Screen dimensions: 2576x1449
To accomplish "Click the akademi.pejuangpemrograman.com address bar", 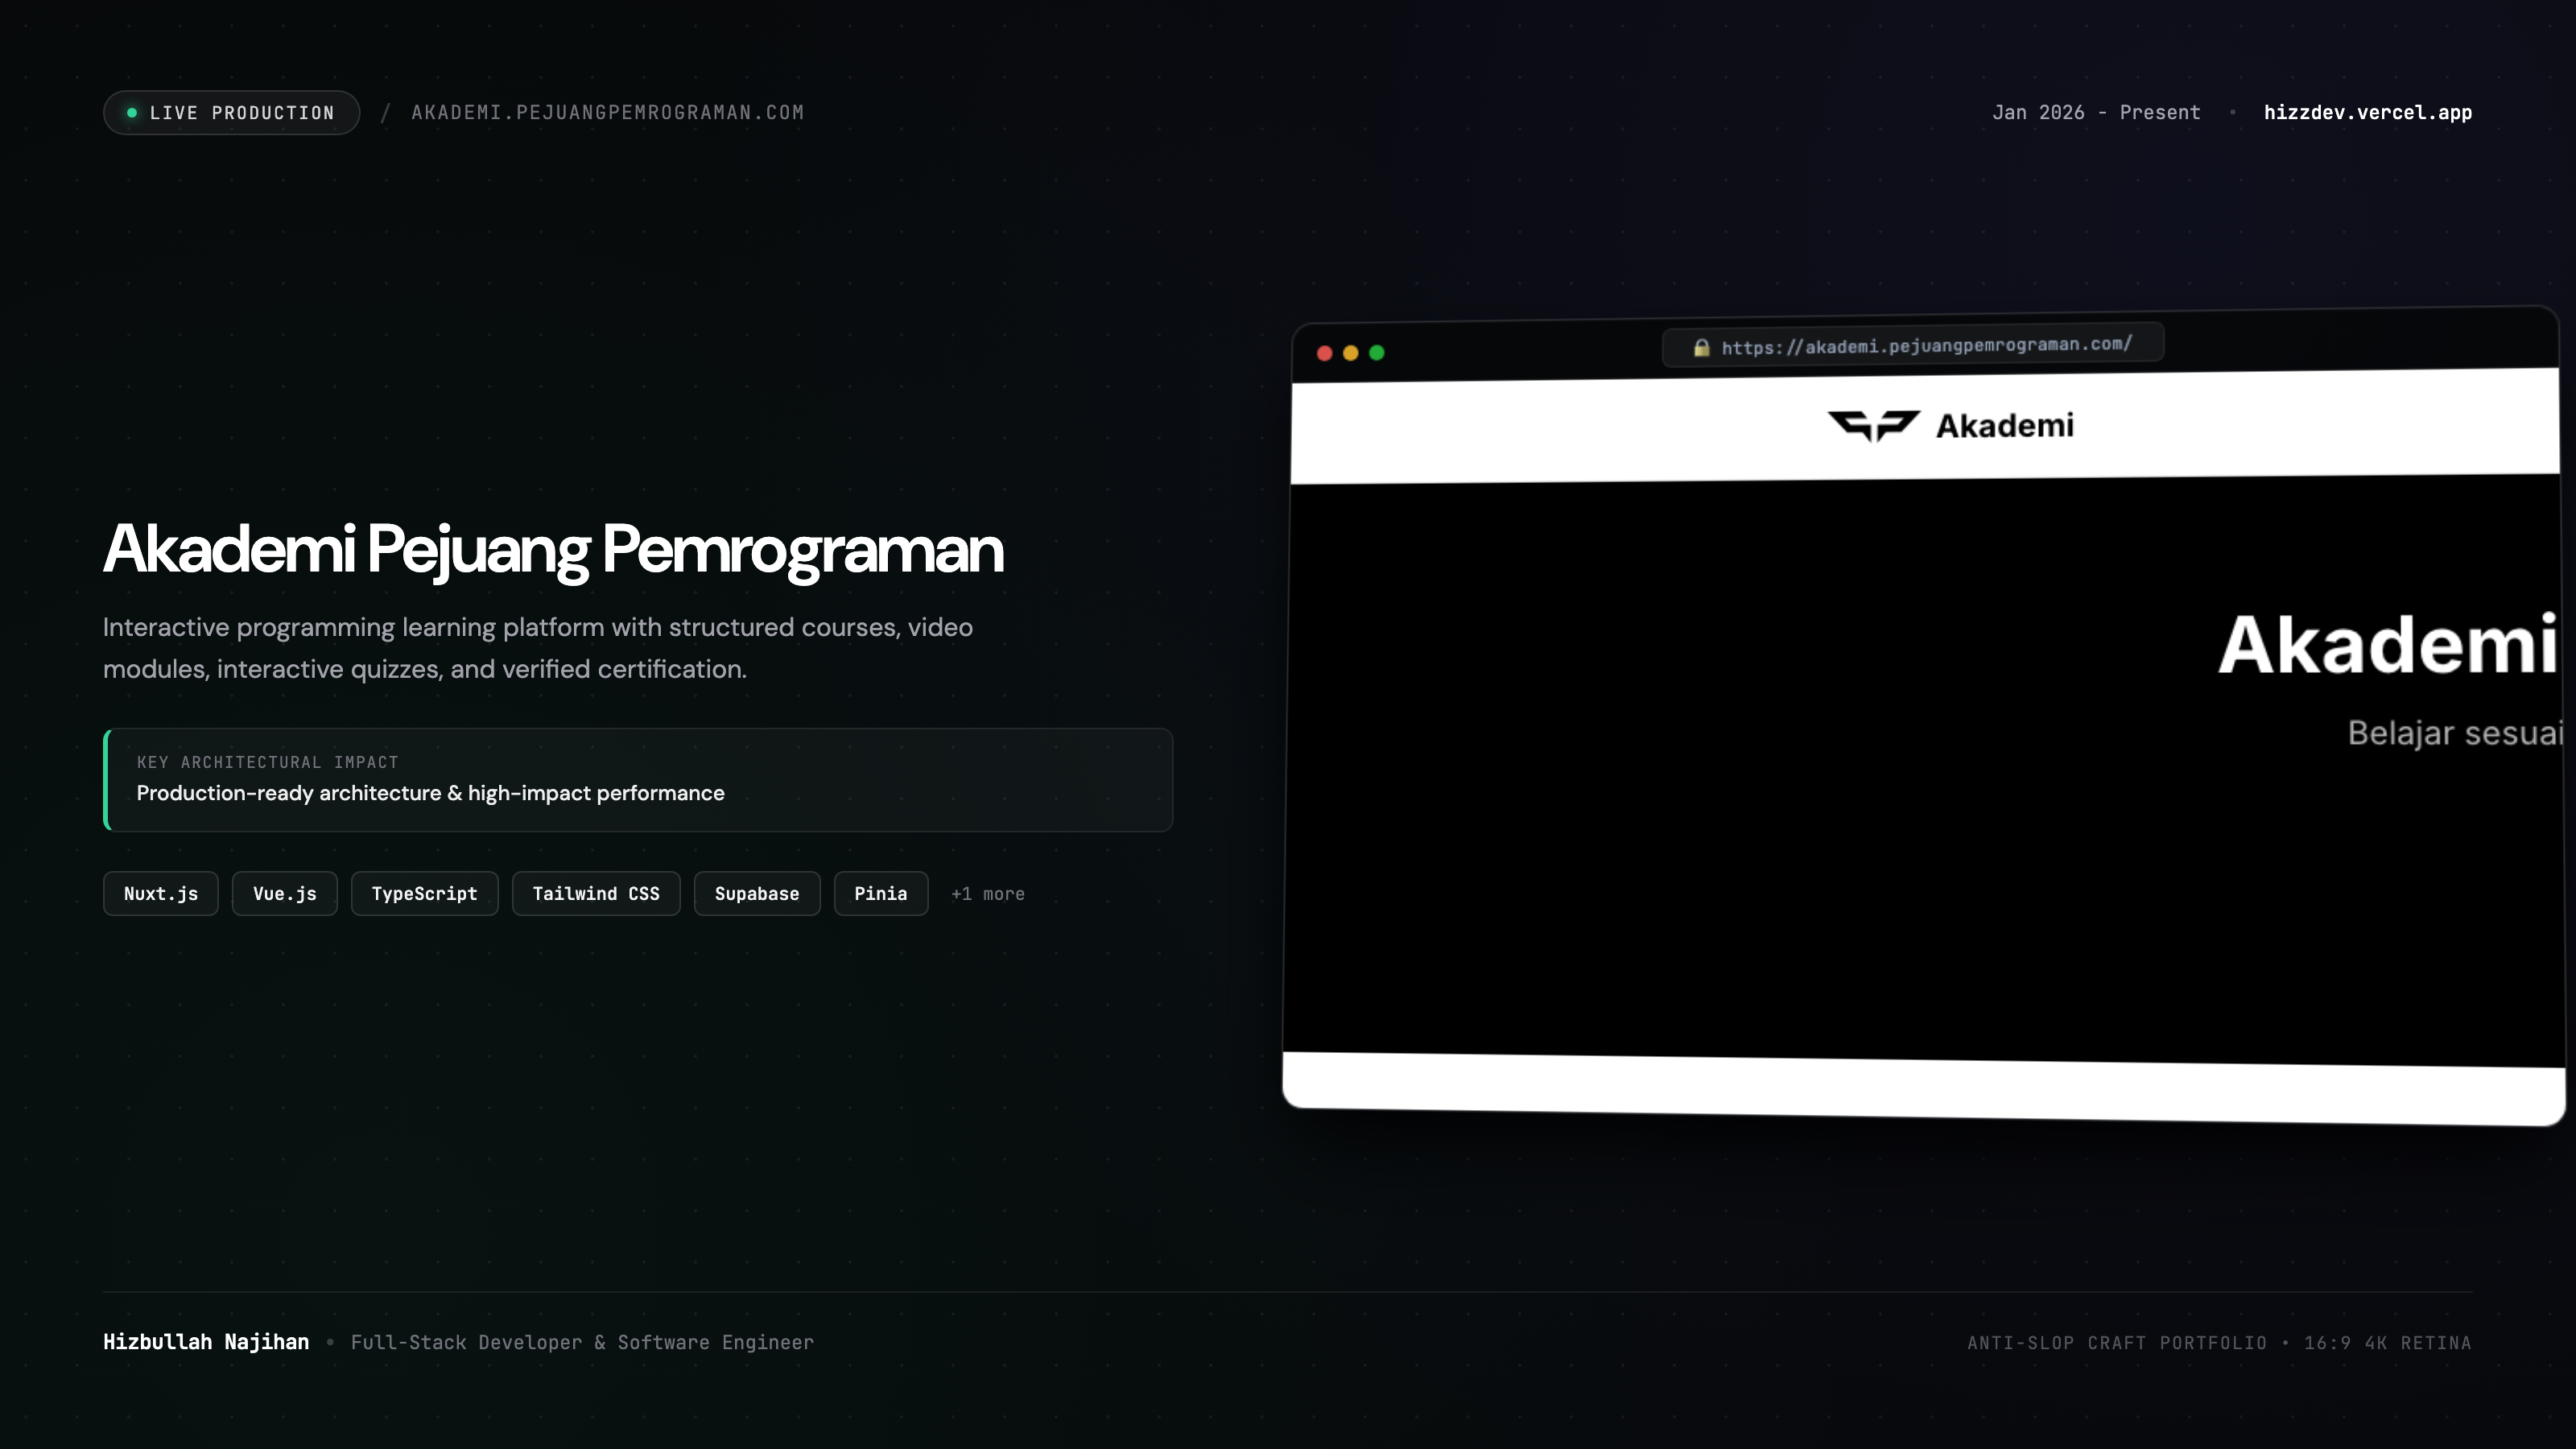I will click(x=1913, y=346).
